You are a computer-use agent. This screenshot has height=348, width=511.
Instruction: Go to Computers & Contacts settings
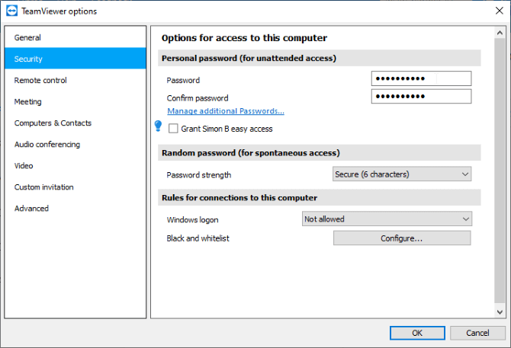[76, 123]
